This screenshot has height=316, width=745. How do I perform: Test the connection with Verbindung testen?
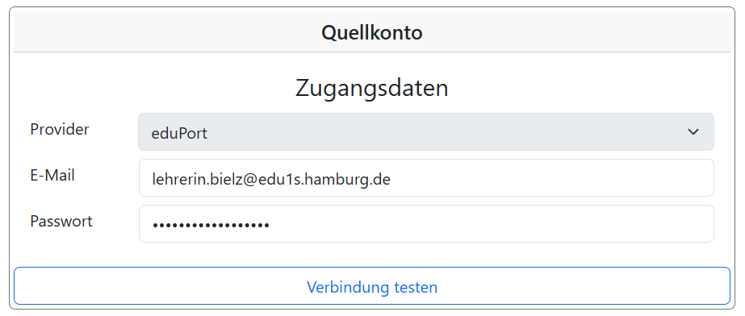tap(372, 287)
